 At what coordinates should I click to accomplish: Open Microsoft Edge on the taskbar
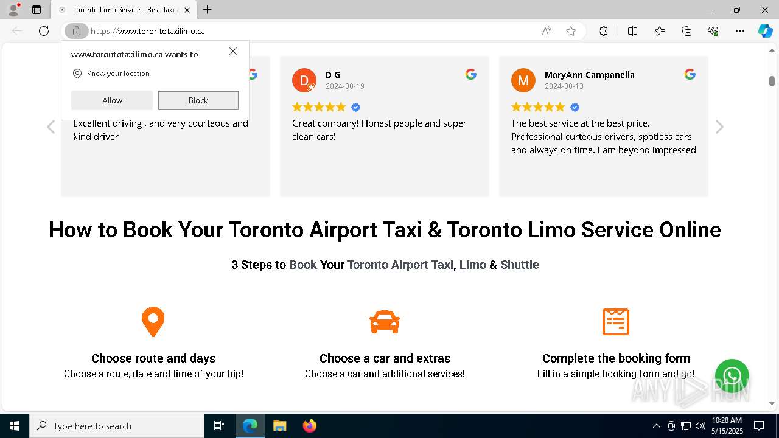(x=250, y=426)
